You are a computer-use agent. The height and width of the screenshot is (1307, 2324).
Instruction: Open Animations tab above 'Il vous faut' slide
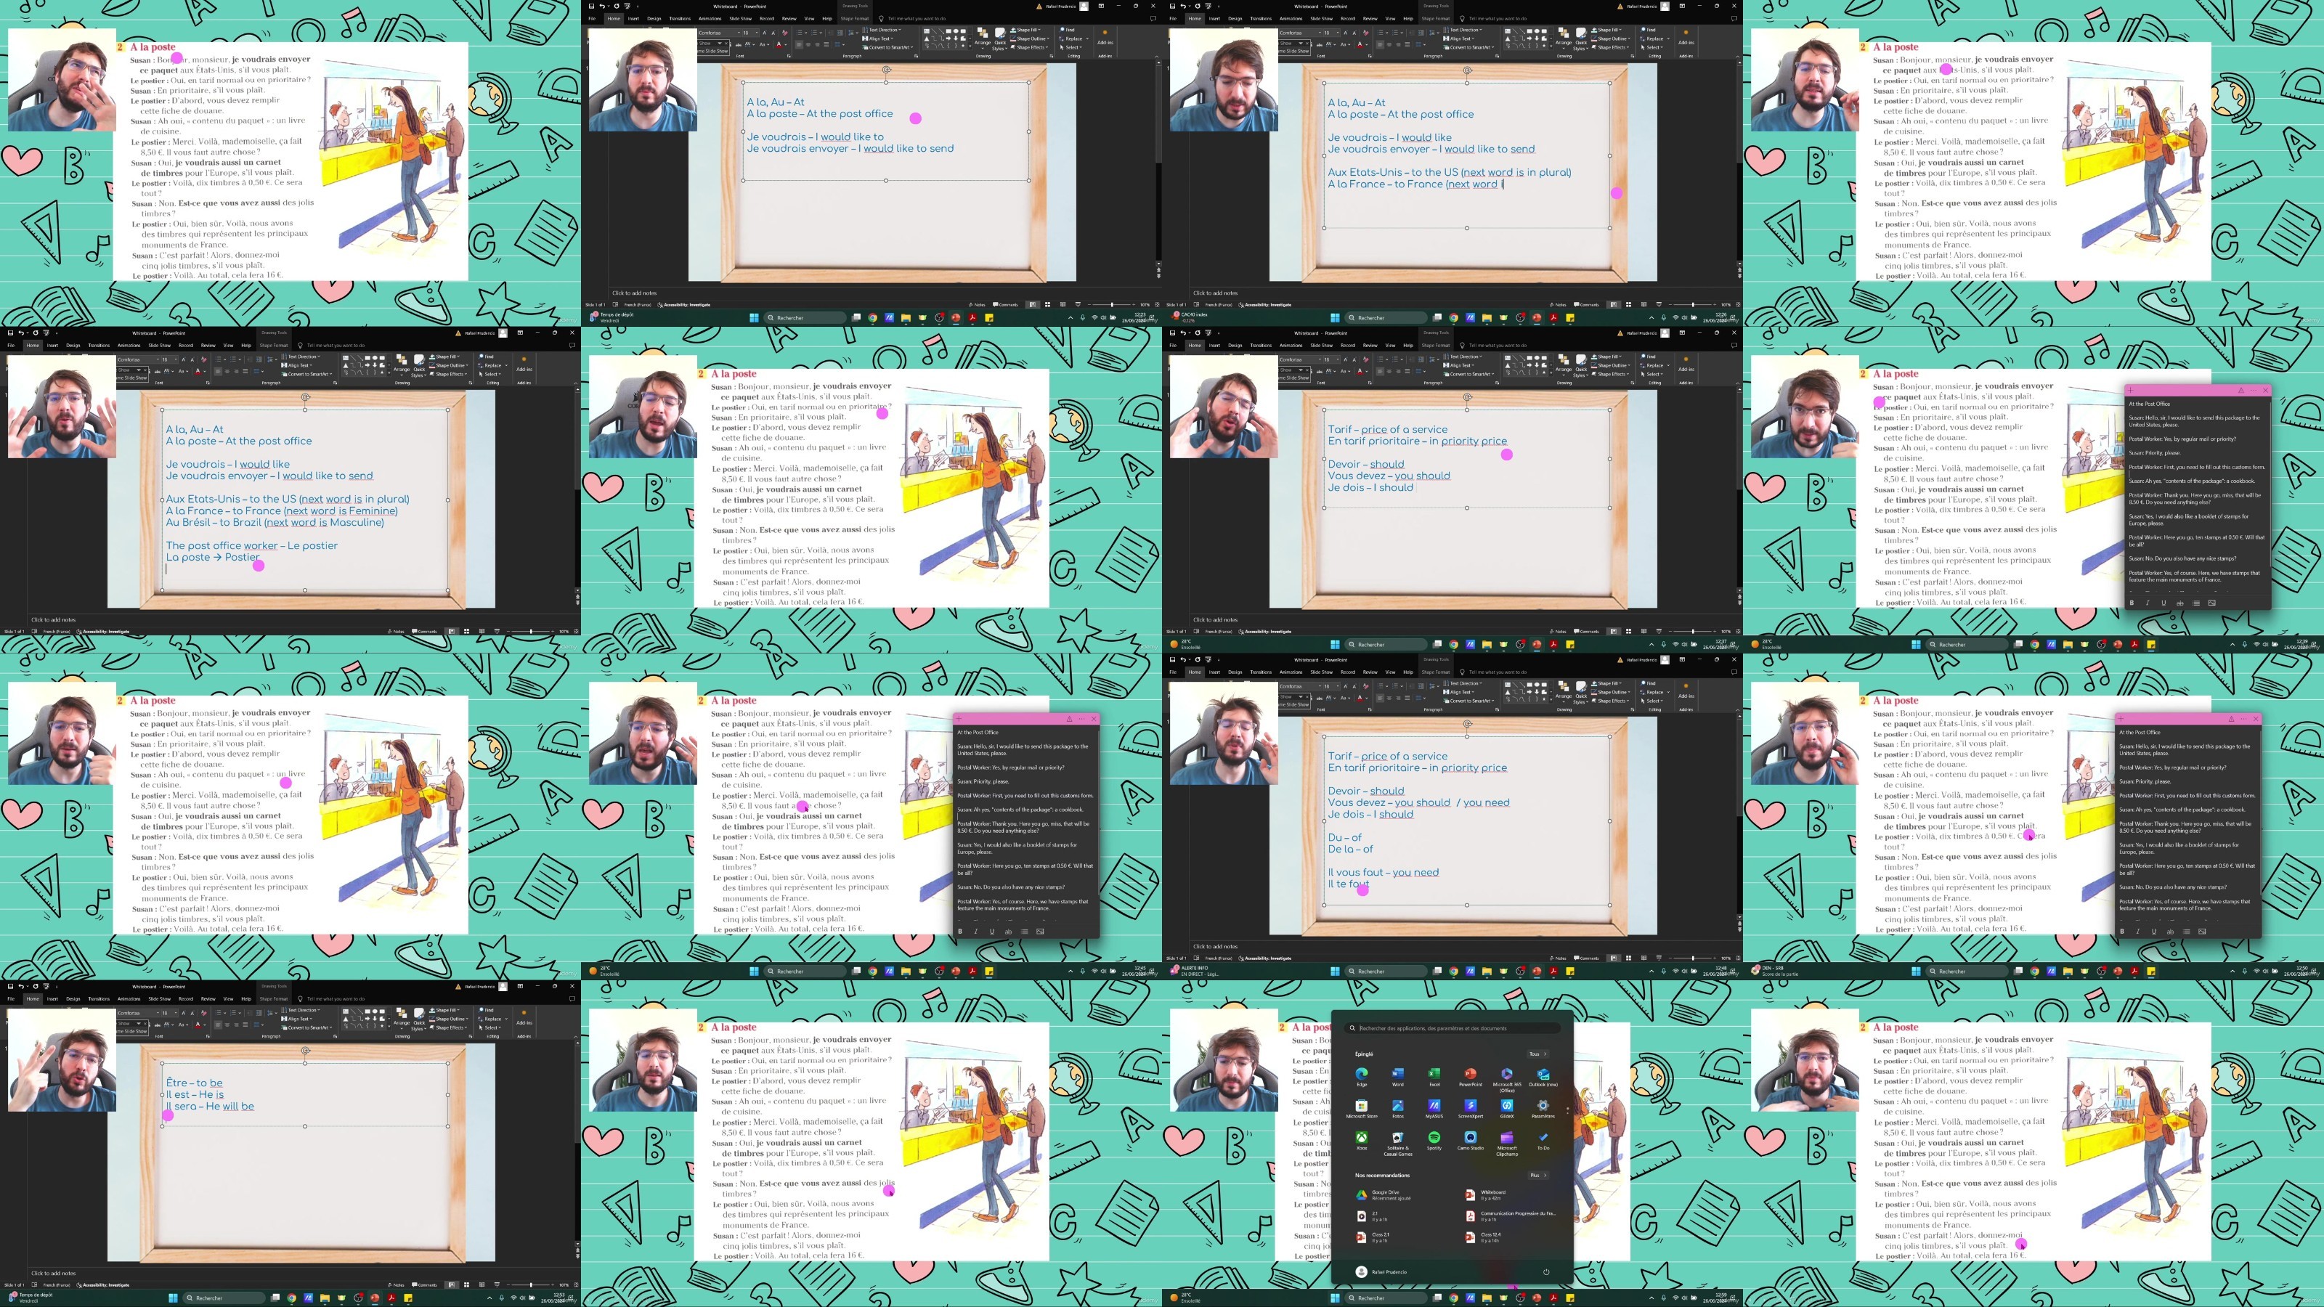point(1291,672)
